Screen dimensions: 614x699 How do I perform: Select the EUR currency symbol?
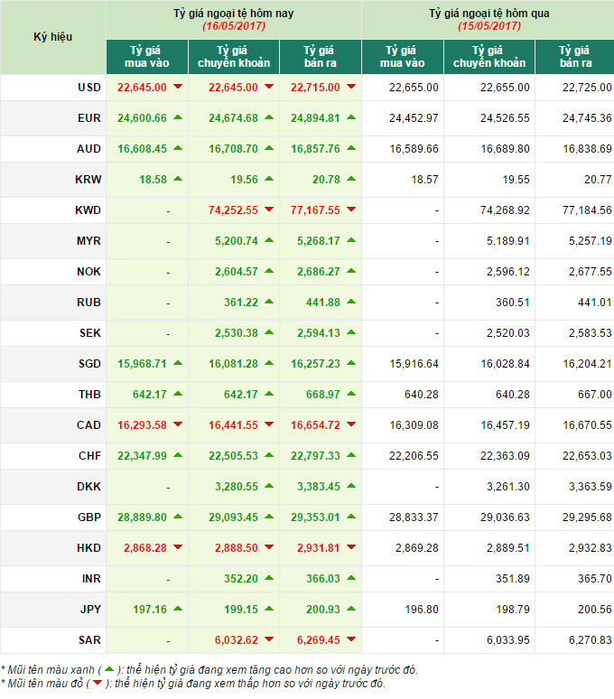pos(89,118)
